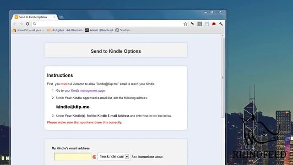Reload the page with the refresh icon
The height and width of the screenshot is (165, 293).
click(27, 24)
